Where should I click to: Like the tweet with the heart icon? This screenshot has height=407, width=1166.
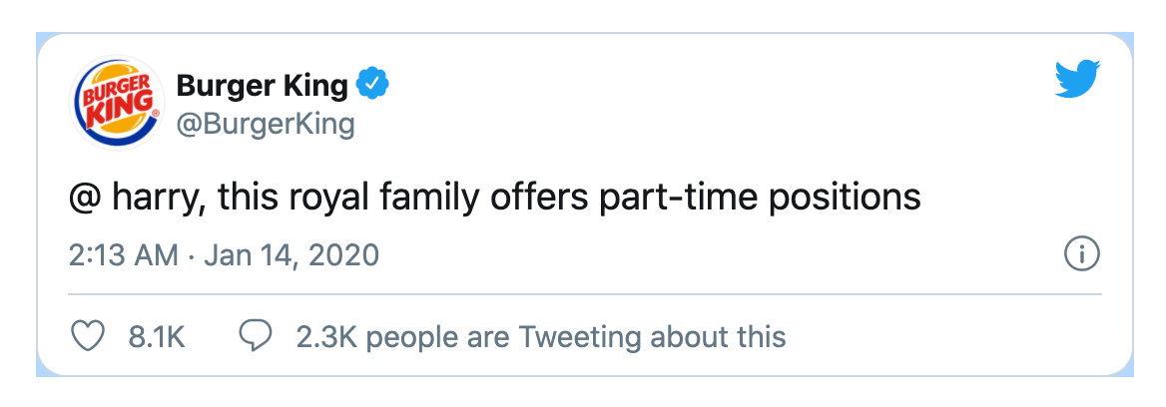click(92, 337)
